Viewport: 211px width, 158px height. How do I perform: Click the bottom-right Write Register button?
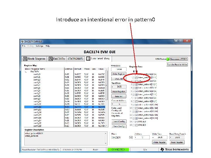[x=159, y=142]
